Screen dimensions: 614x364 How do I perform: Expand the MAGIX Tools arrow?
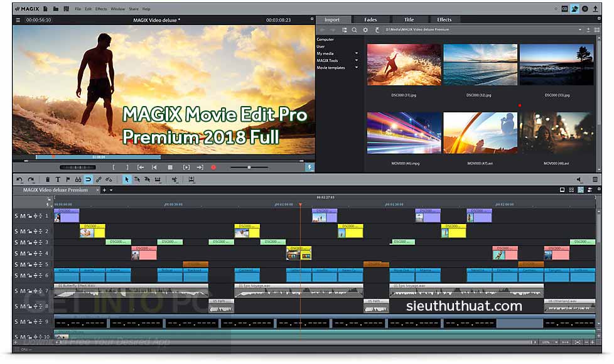point(357,60)
